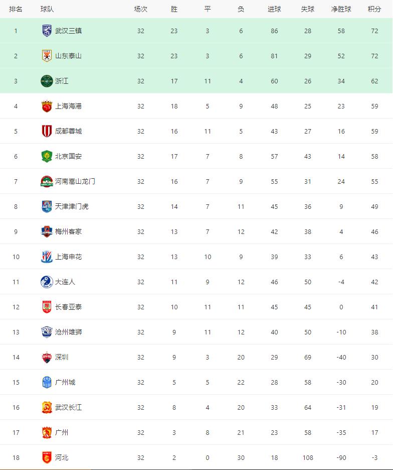Click the green 浙江 club badge

click(x=47, y=81)
